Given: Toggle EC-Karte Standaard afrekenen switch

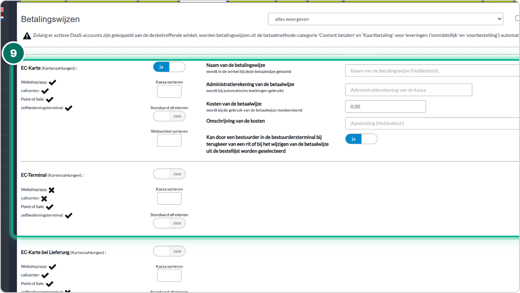Looking at the screenshot, I should pyautogui.click(x=169, y=116).
